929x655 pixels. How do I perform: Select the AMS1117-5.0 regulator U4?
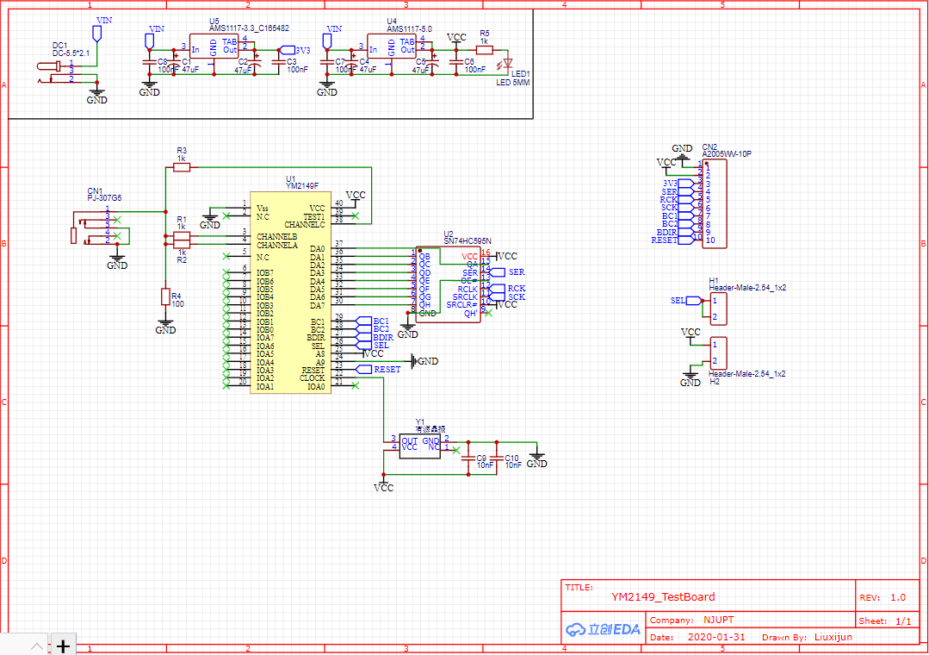(x=392, y=47)
